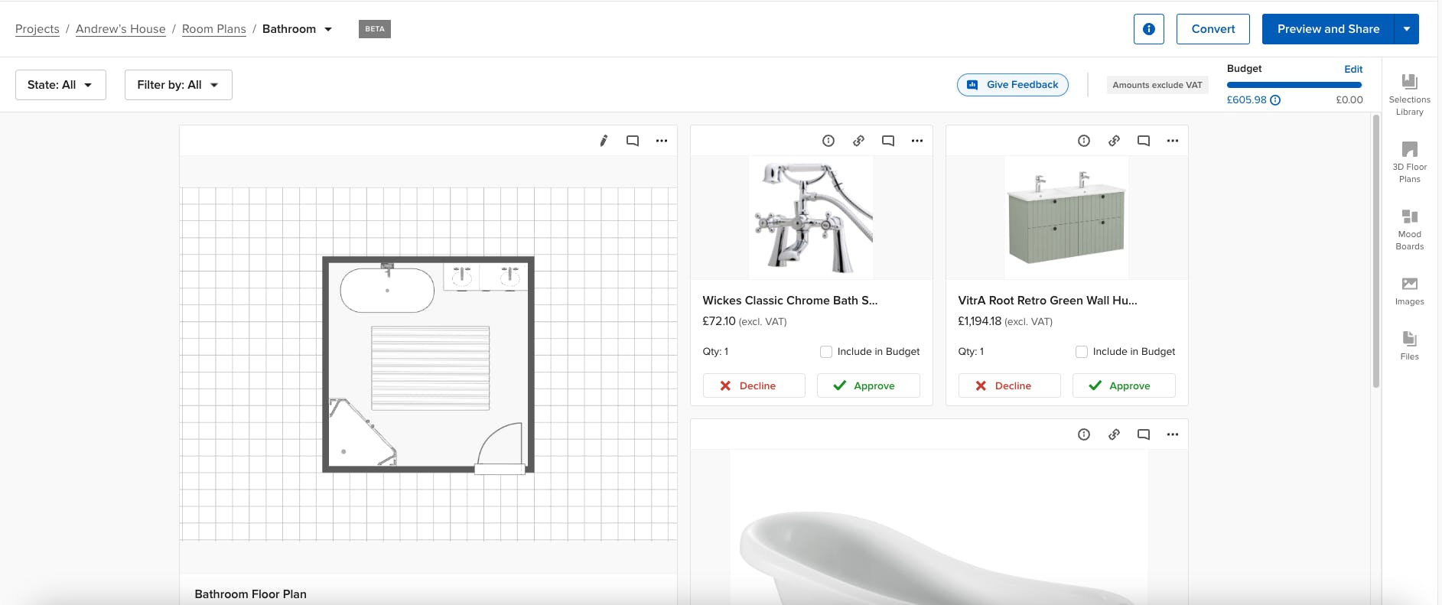The image size is (1442, 605).
Task: Copy link for the bathtub card
Action: (1114, 434)
